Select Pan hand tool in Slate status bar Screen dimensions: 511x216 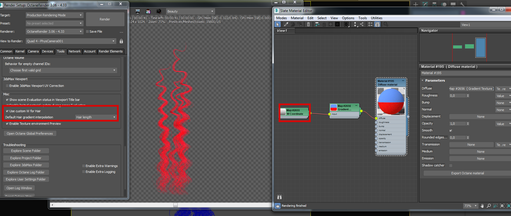point(482,206)
